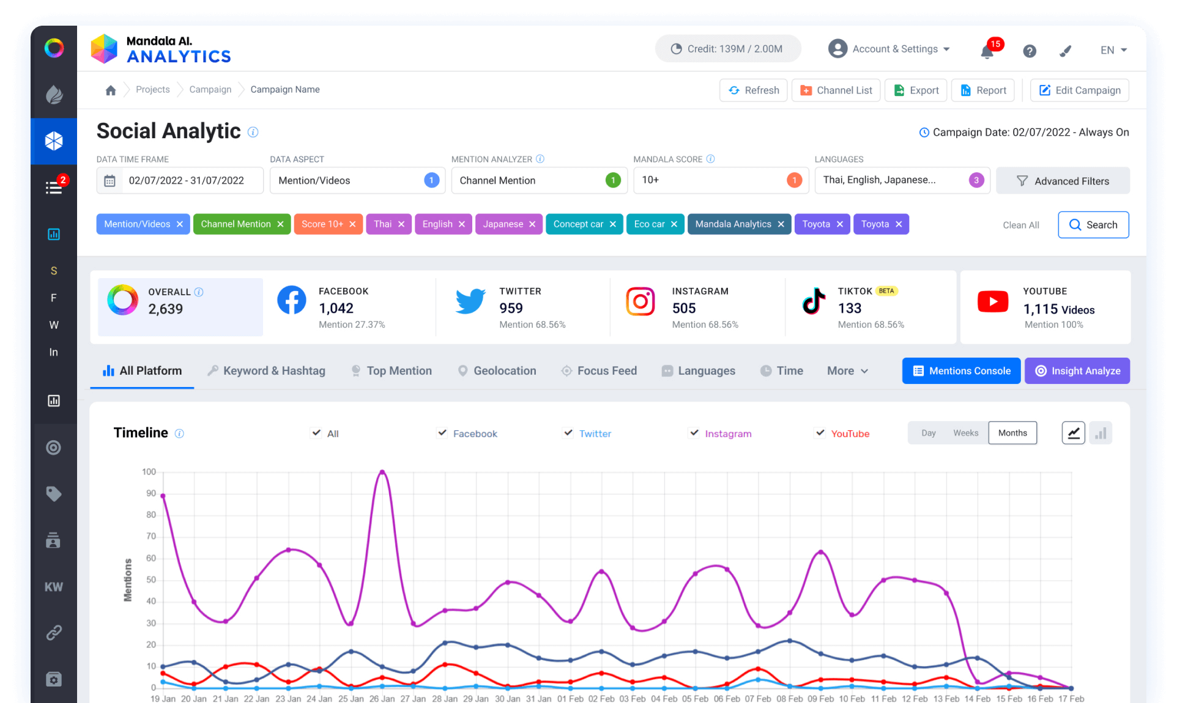Open the notifications bell icon

(x=987, y=51)
